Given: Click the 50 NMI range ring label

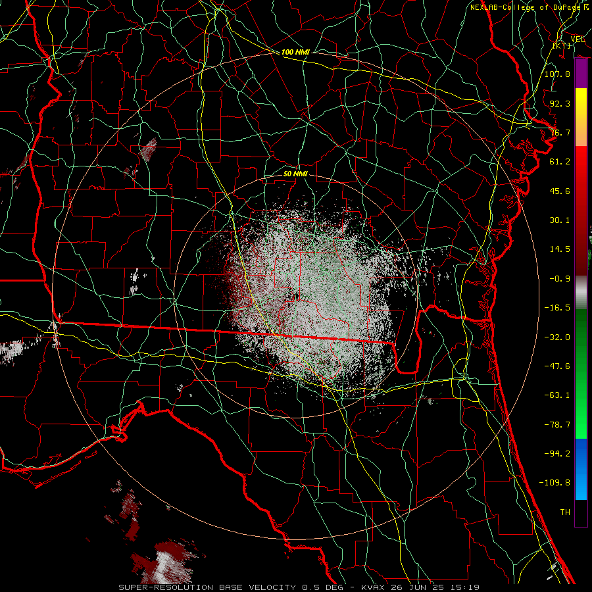Looking at the screenshot, I should pos(295,174).
